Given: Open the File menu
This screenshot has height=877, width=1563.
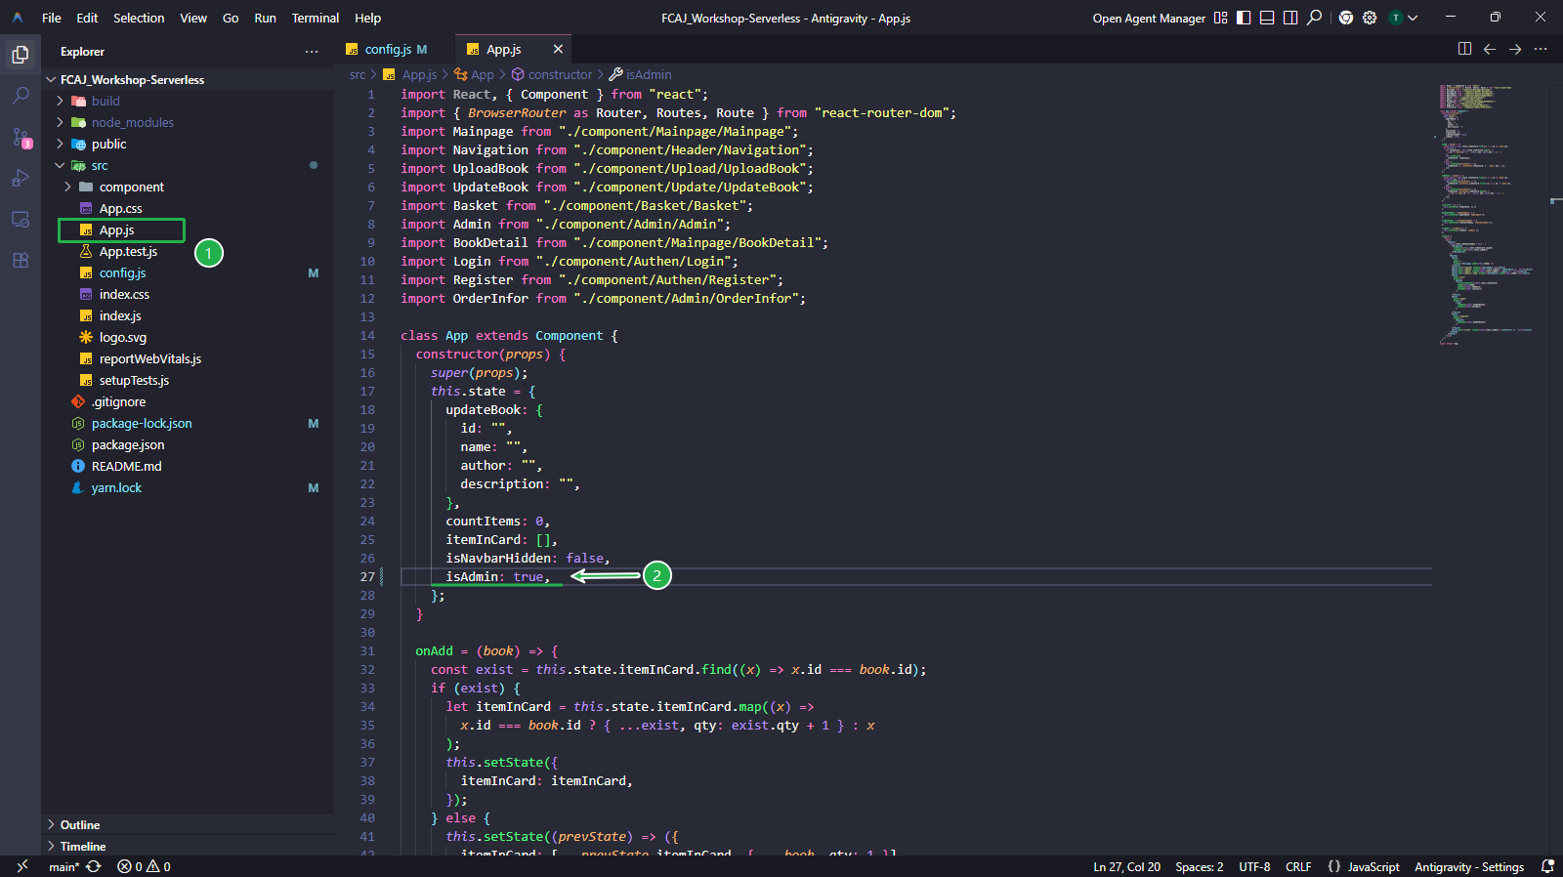Looking at the screenshot, I should tap(52, 18).
